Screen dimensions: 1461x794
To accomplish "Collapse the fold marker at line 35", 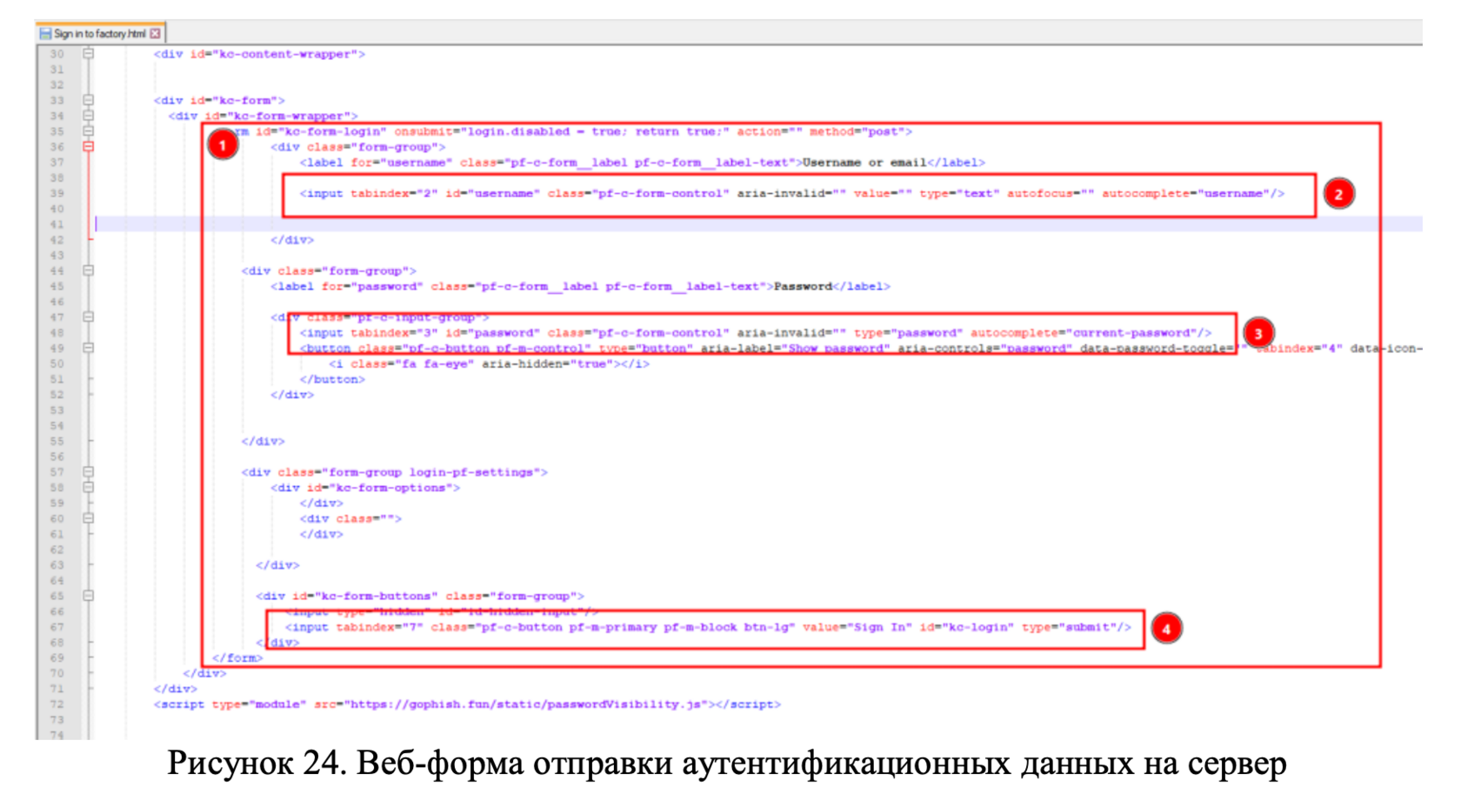I will click(x=88, y=131).
